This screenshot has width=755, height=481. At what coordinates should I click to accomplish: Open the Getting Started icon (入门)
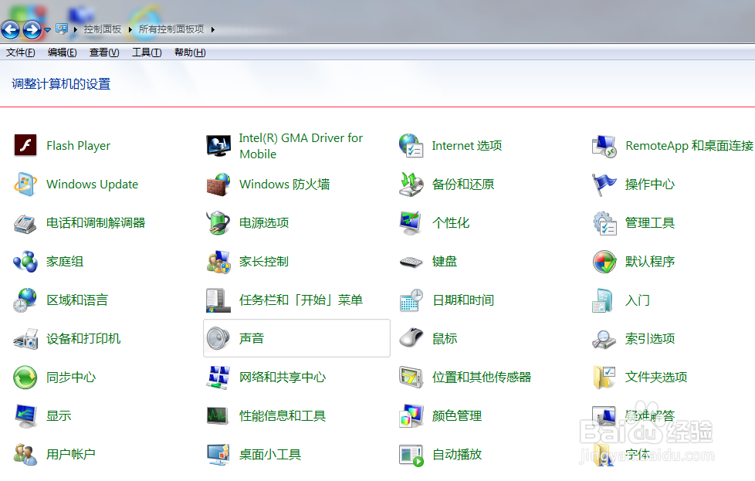click(x=604, y=300)
